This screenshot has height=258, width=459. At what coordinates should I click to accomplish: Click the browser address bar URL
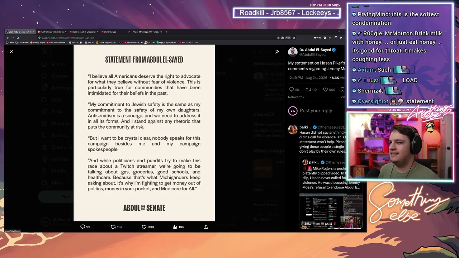(x=68, y=38)
